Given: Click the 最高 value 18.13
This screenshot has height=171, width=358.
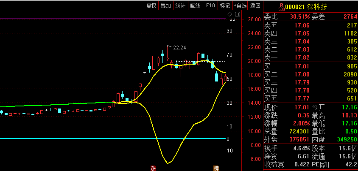Looking at the screenshot, I should click(x=349, y=116).
